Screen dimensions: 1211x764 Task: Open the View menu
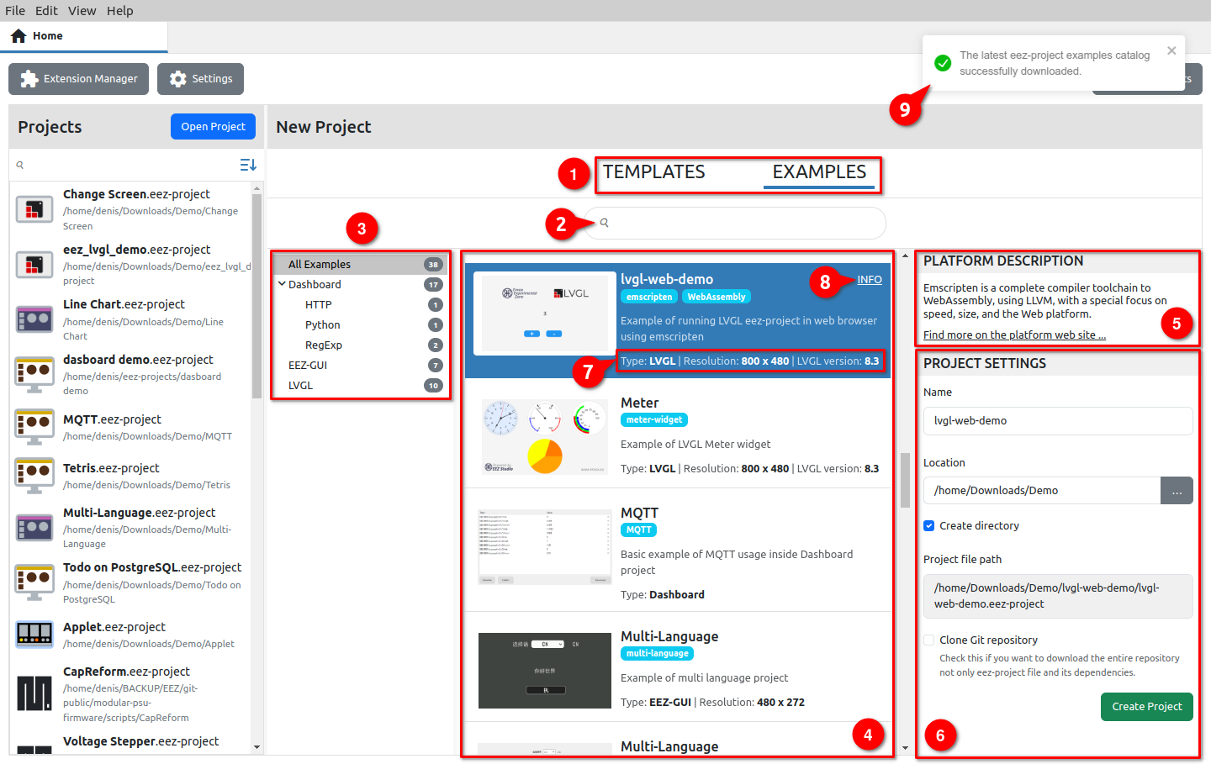[82, 11]
